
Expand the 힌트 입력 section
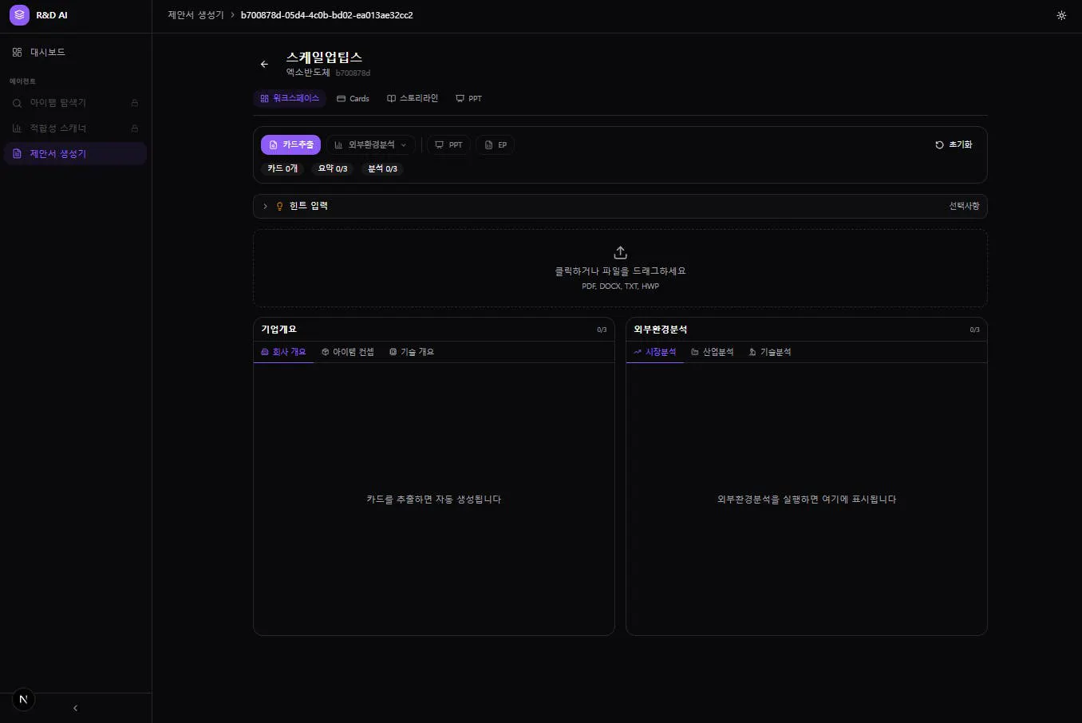pos(620,206)
